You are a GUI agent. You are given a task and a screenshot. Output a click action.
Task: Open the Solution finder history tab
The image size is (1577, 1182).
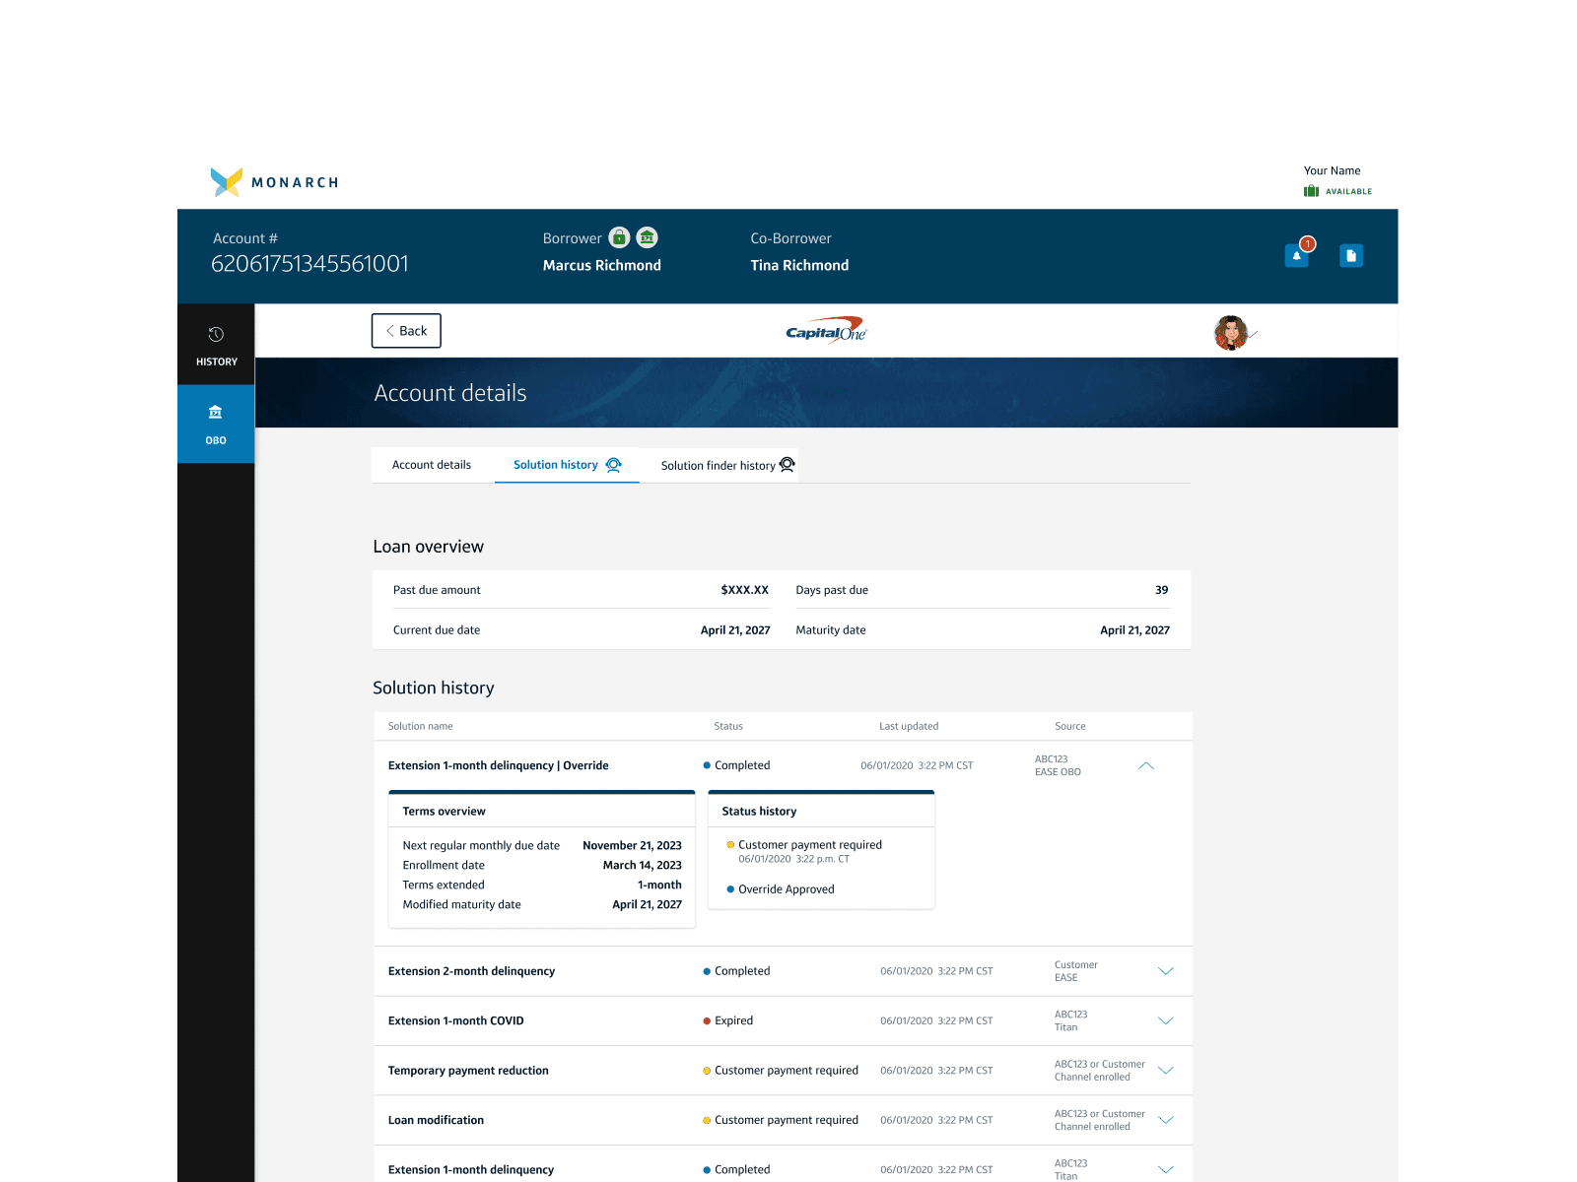717,464
